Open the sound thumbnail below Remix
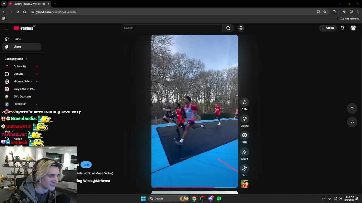Screen dimensions: 362x203 (x=244, y=184)
